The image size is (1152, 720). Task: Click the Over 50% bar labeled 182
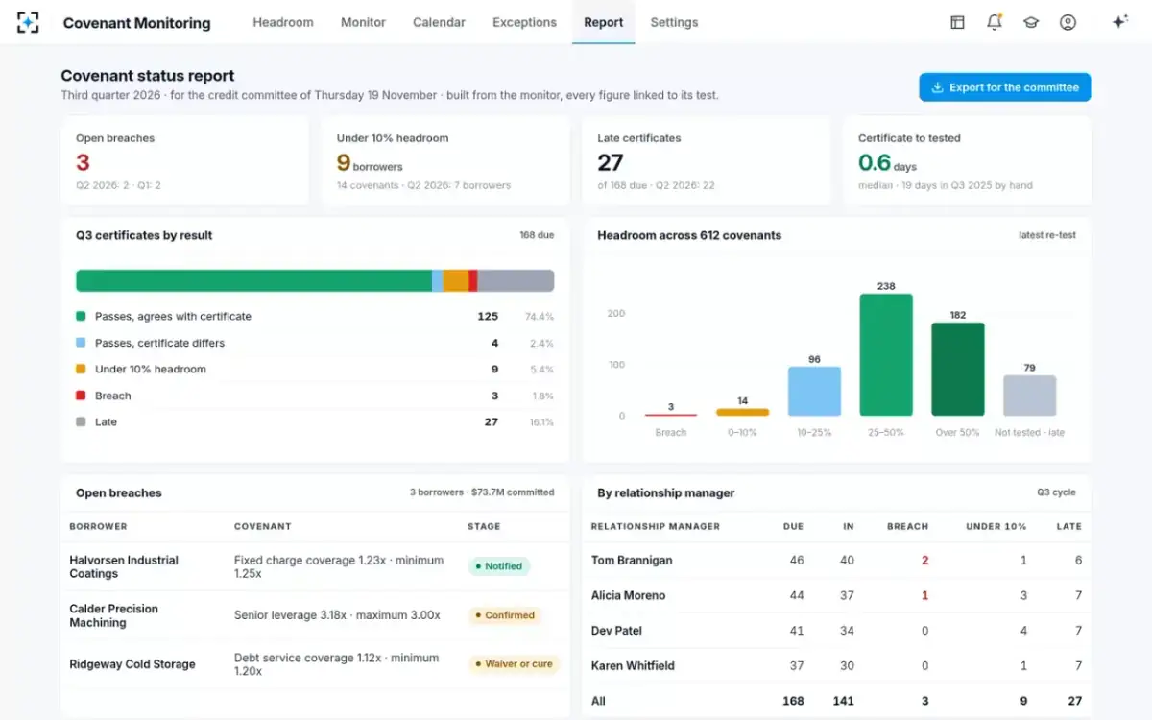click(958, 369)
